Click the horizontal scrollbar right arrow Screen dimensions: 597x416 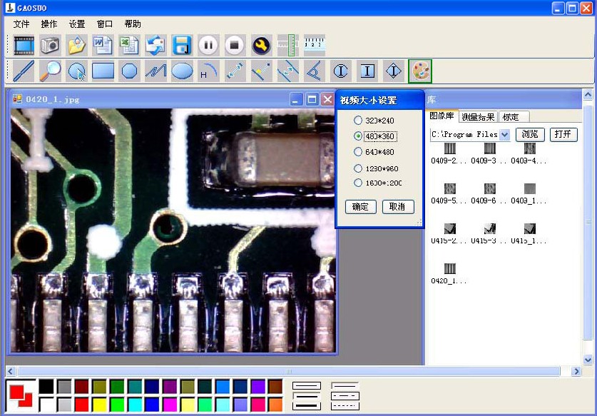pyautogui.click(x=576, y=371)
